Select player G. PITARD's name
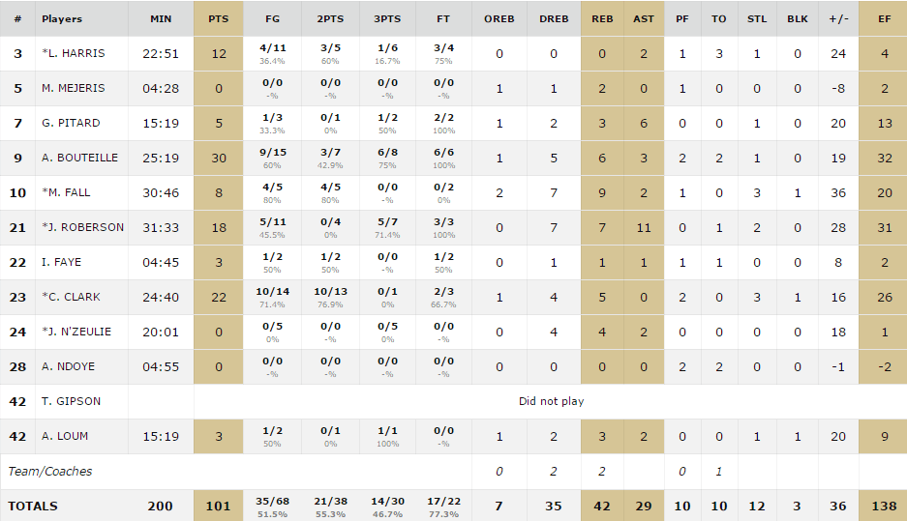The image size is (907, 521). [x=72, y=123]
